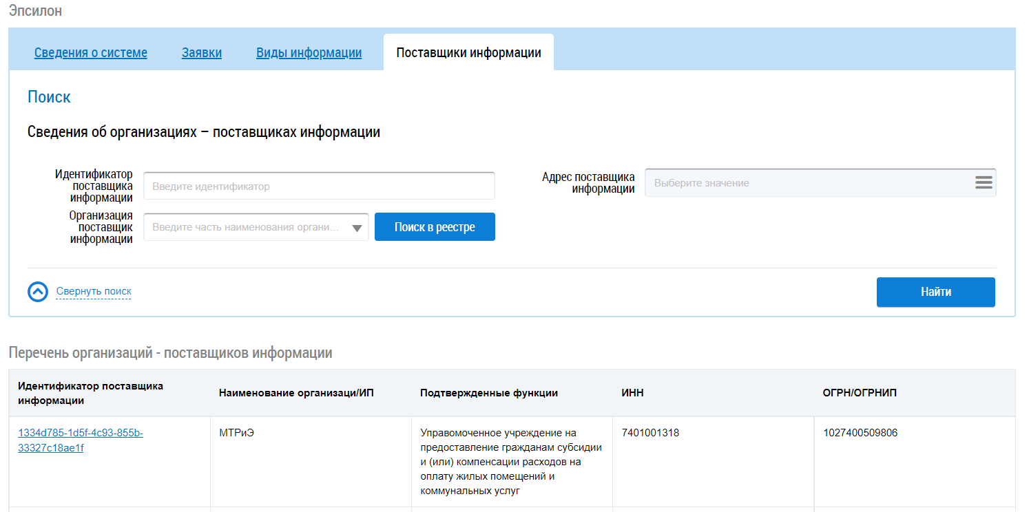This screenshot has width=1029, height=512.
Task: Click the hamburger list icon in address field
Action: coord(984,183)
